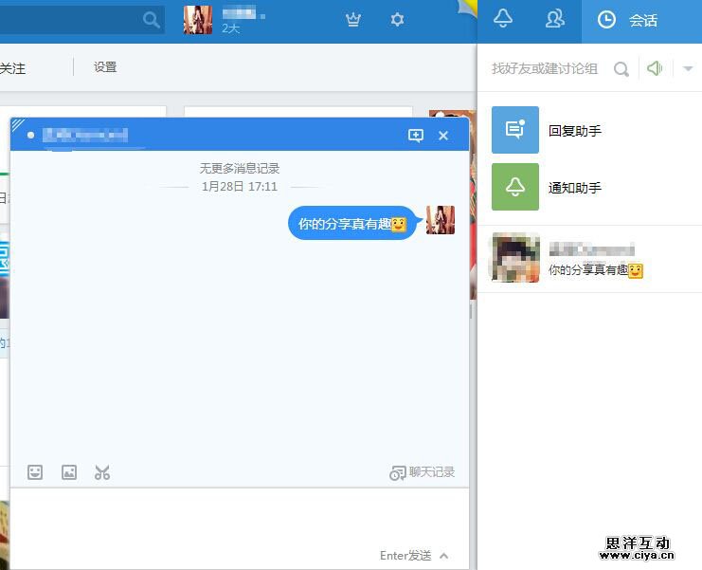702x570 pixels.
Task: Click the emoji smiley icon in chat toolbar
Action: coord(35,472)
